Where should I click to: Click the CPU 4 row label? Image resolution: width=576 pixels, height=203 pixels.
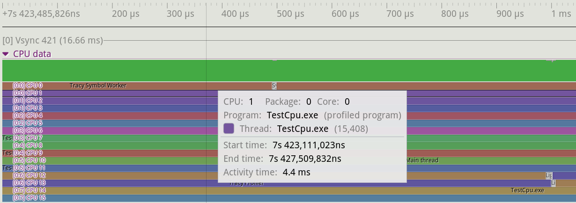coord(28,116)
